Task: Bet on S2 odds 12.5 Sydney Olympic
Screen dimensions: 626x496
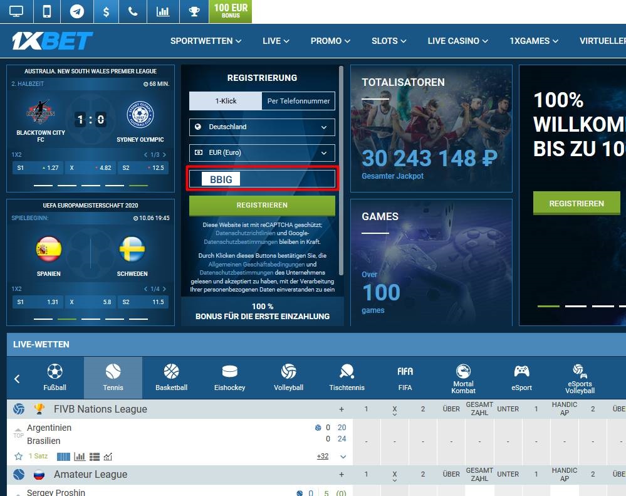Action: coord(143,167)
